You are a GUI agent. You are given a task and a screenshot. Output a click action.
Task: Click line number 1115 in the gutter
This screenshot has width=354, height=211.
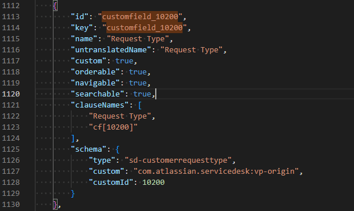(x=11, y=38)
